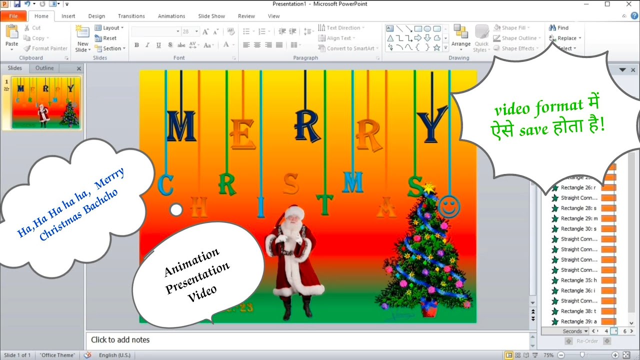This screenshot has height=360, width=640.
Task: Click the Shape Fill button
Action: [512, 28]
